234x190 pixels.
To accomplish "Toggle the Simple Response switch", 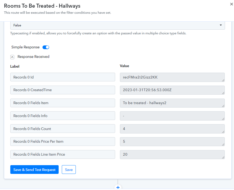I will tap(46, 47).
